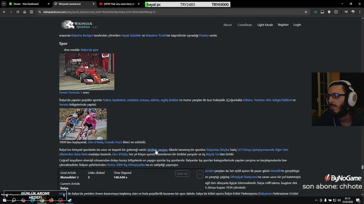Image resolution: width=364 pixels, height=204 pixels.
Task: Toggle the split view icon beside home
Action: pos(31,12)
